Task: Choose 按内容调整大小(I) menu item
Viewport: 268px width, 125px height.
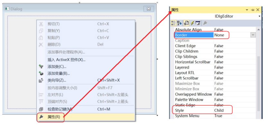Action: click(x=86, y=88)
